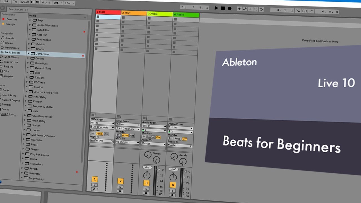Click the Link button
The width and height of the screenshot is (361, 203).
coord(6,1)
